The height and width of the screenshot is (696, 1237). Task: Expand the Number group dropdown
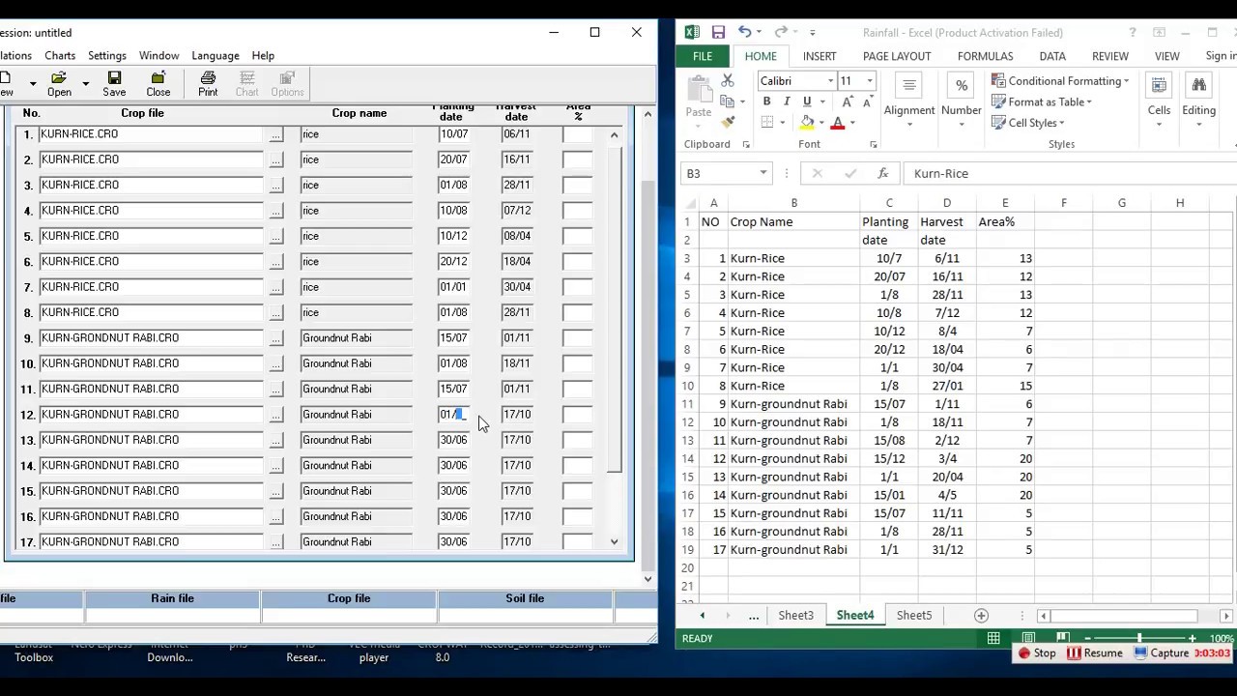[962, 124]
